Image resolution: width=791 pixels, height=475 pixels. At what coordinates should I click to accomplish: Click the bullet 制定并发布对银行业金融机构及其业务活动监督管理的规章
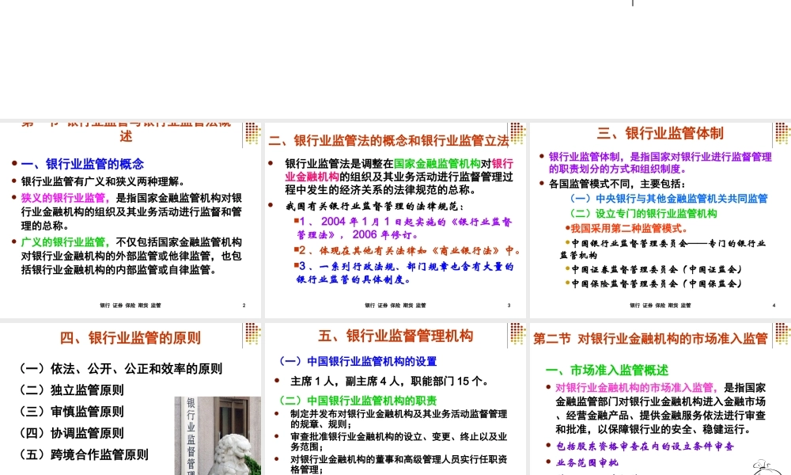pos(399,419)
